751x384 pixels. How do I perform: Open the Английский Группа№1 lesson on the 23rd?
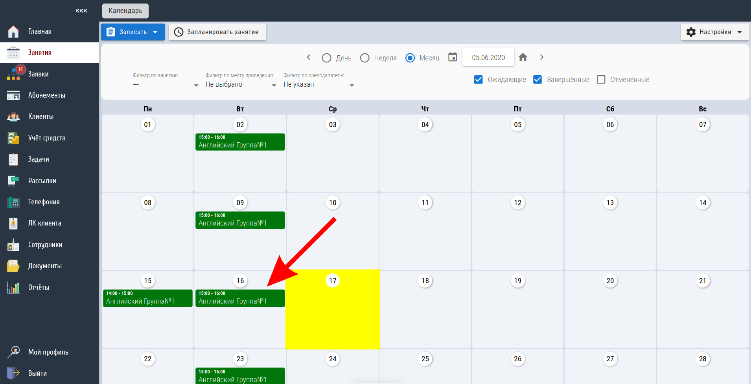click(240, 376)
